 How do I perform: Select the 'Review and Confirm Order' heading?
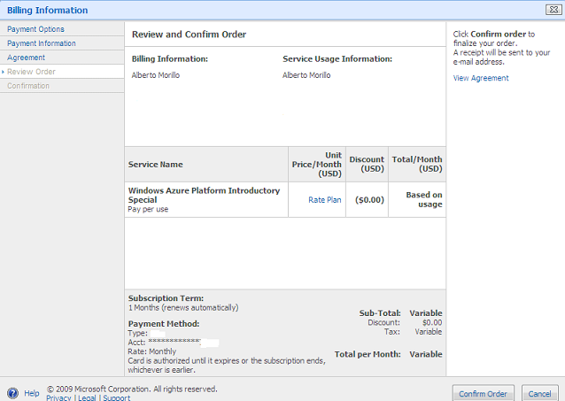189,35
